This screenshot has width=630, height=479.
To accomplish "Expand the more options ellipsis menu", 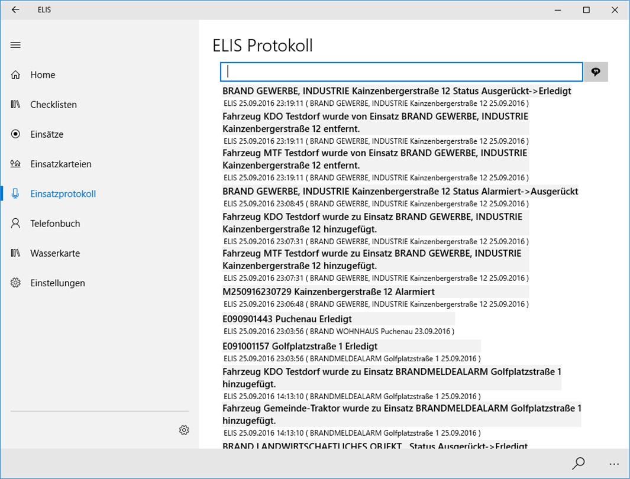I will (614, 464).
